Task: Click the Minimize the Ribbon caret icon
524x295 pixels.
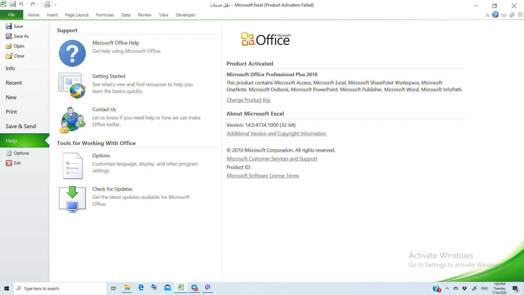Action: tap(487, 15)
